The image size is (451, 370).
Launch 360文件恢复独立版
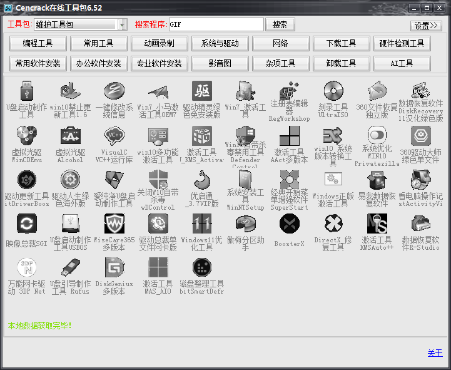(x=377, y=91)
